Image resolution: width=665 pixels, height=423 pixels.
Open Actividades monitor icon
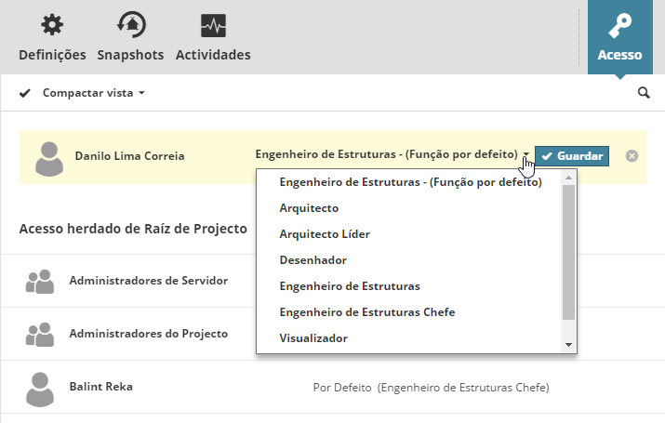(x=213, y=25)
